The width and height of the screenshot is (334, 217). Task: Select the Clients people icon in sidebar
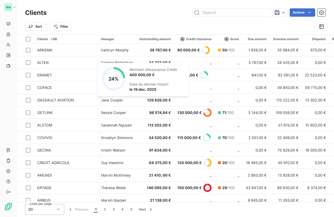point(8,45)
